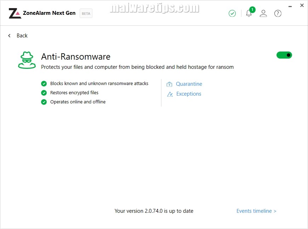Image resolution: width=308 pixels, height=229 pixels.
Task: Close the ZoneAlarm window
Action: (x=302, y=5)
